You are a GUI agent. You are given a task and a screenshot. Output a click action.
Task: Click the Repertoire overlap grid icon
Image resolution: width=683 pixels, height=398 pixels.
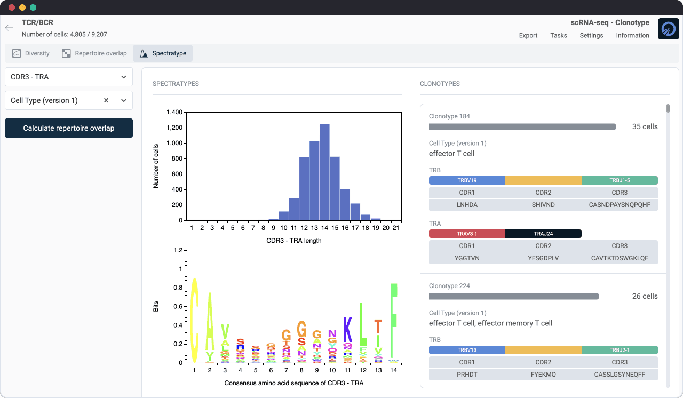(66, 53)
